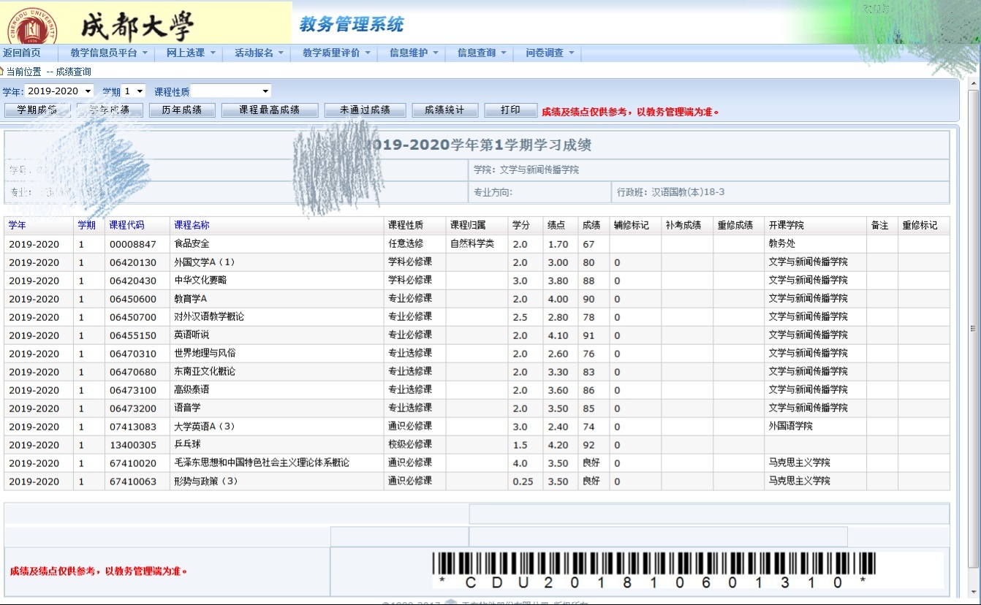Open the 信息查询 menu

(x=482, y=53)
